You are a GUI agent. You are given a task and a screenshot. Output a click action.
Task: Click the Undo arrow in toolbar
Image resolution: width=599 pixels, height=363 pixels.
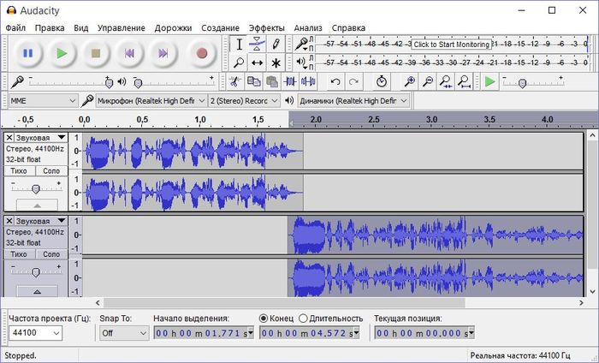coord(335,81)
